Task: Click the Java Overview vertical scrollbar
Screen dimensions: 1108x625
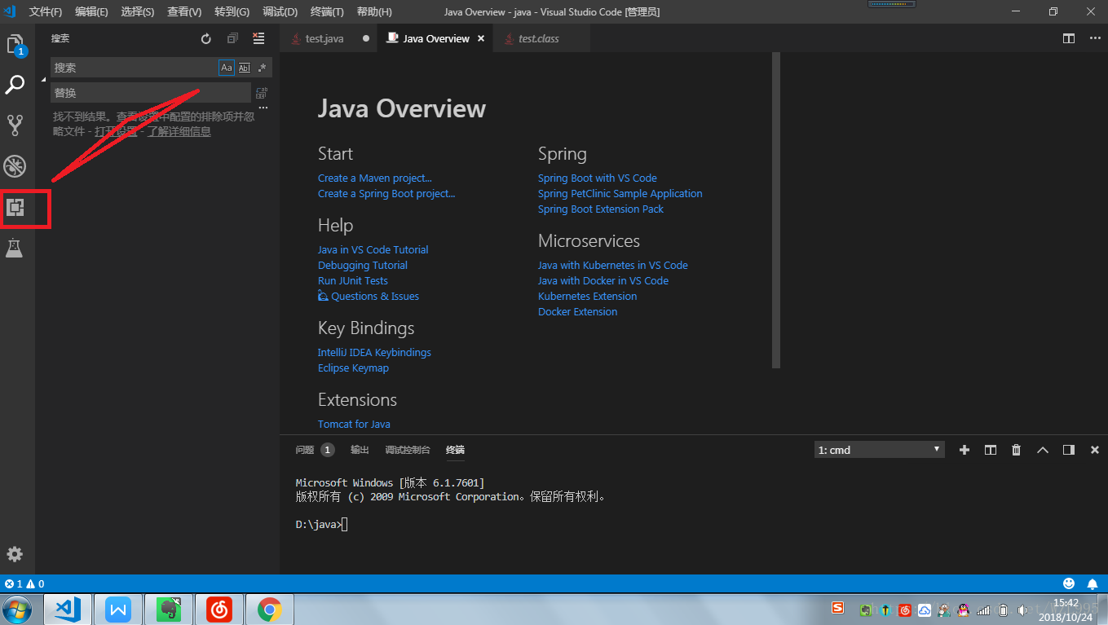Action: click(x=776, y=210)
